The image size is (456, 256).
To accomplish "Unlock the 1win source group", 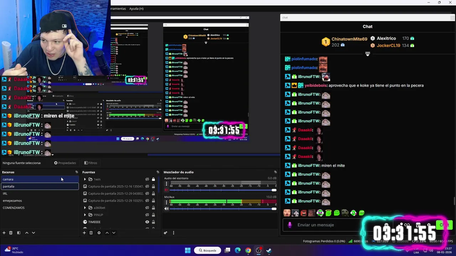I will coord(154,179).
